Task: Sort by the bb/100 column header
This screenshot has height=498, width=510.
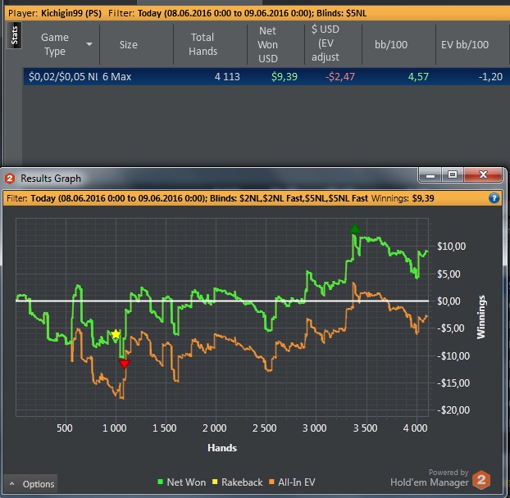Action: pos(391,44)
